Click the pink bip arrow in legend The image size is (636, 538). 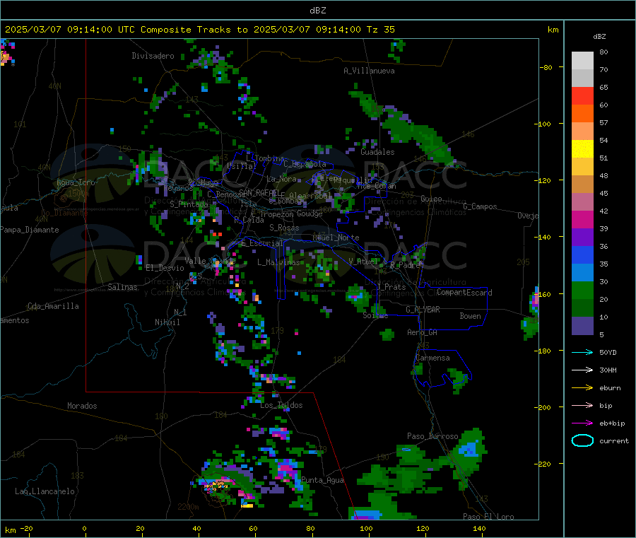[582, 405]
